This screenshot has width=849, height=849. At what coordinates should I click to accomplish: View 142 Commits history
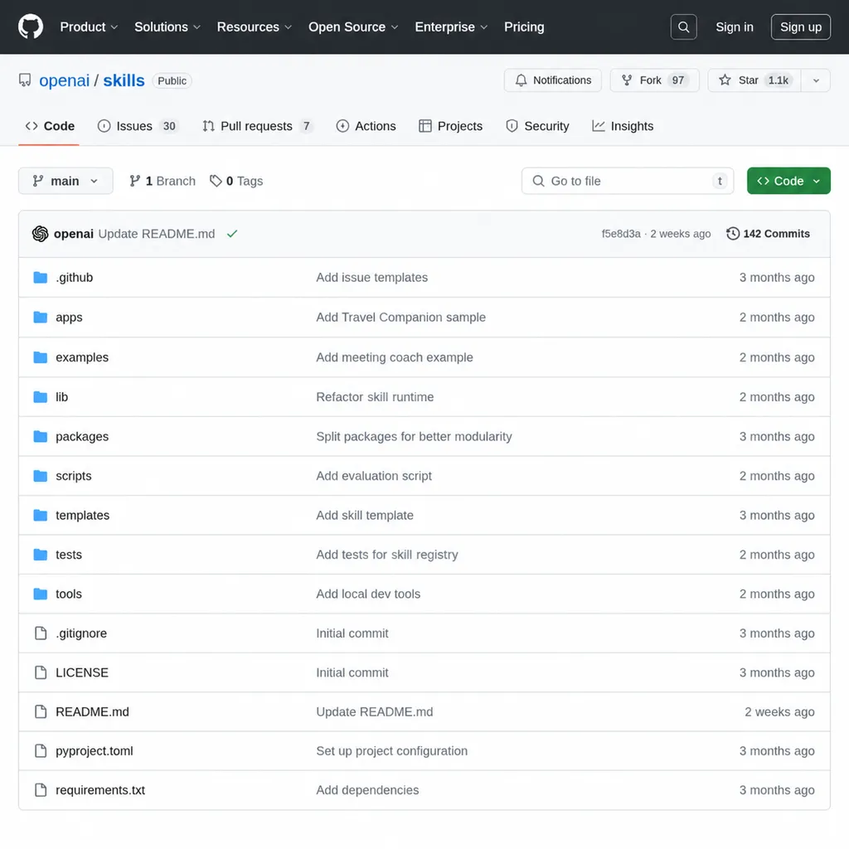click(x=768, y=234)
